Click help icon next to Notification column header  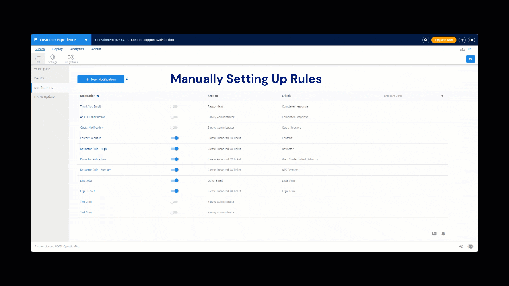click(x=98, y=96)
